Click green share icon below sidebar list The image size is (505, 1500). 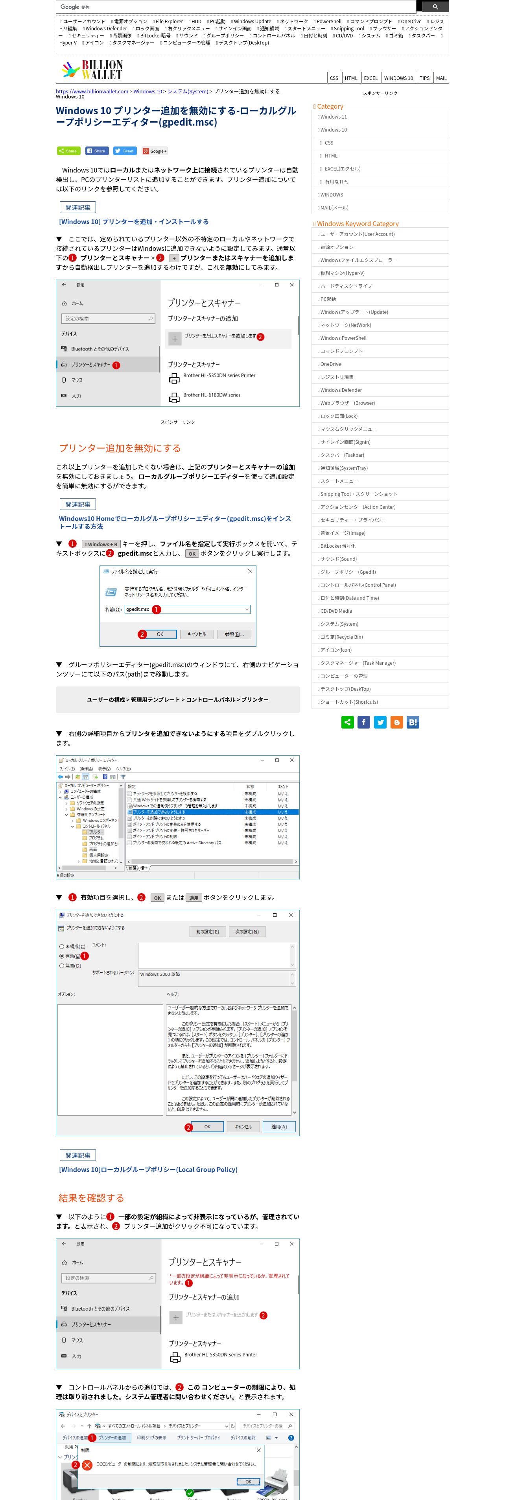(347, 722)
